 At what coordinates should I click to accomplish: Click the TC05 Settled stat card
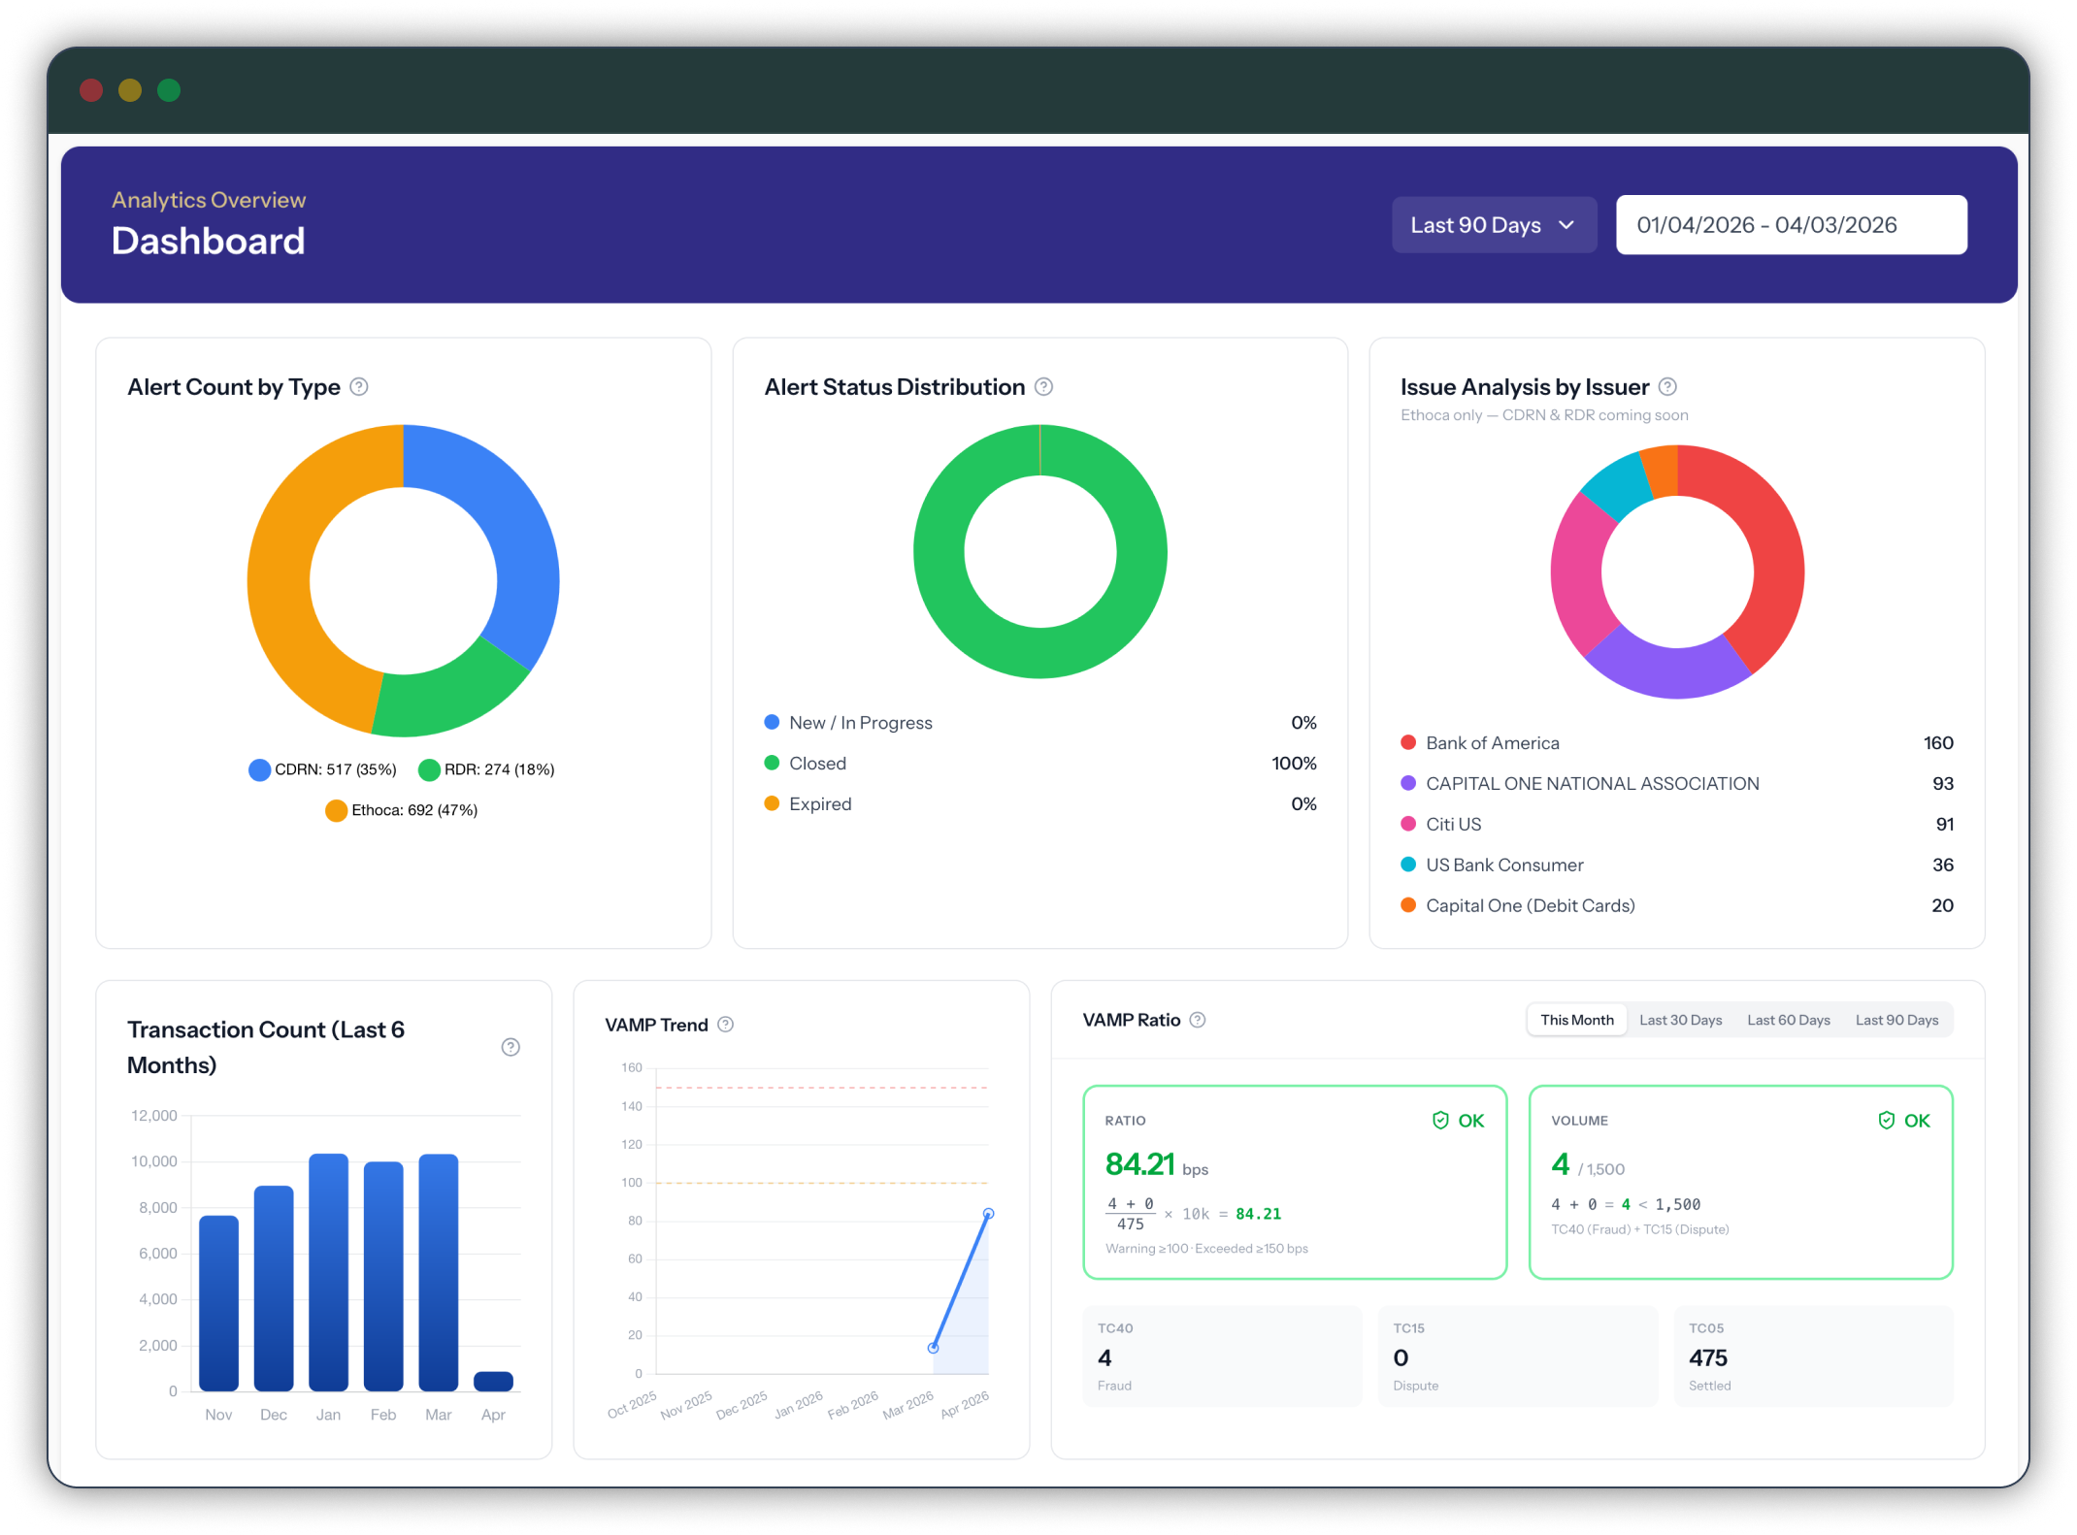1812,1355
